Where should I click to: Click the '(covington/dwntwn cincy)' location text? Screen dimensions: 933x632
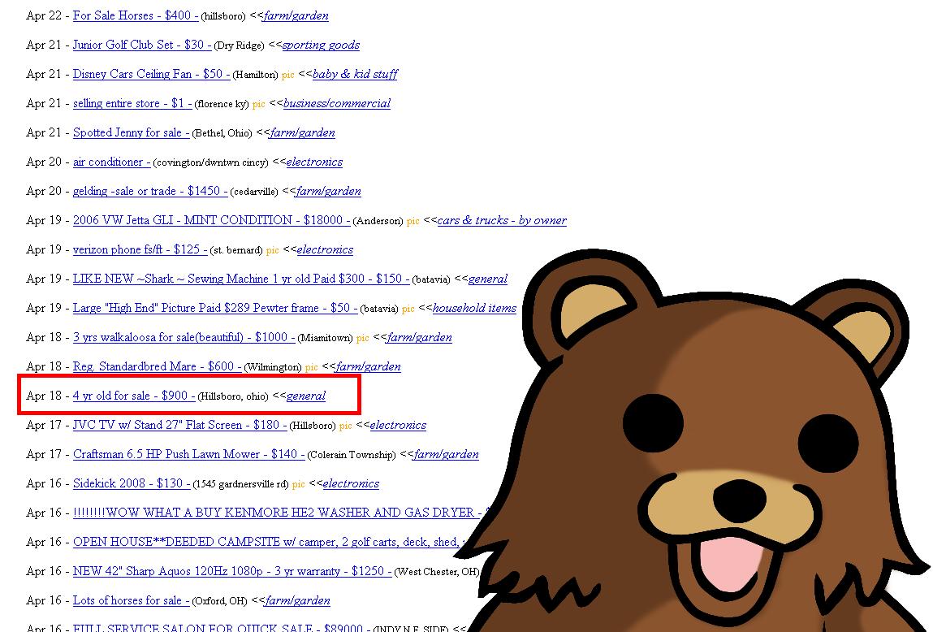coord(210,162)
